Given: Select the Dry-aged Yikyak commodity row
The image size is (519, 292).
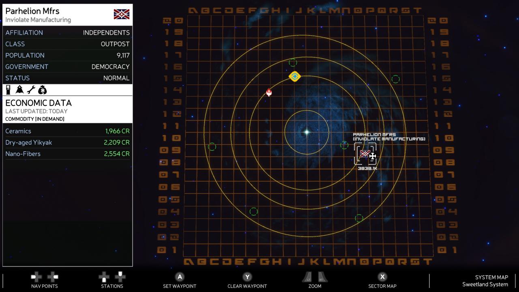Looking at the screenshot, I should click(x=67, y=142).
